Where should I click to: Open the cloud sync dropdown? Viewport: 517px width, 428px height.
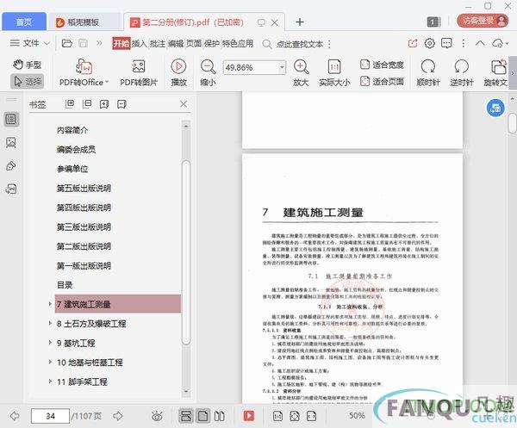(500, 43)
